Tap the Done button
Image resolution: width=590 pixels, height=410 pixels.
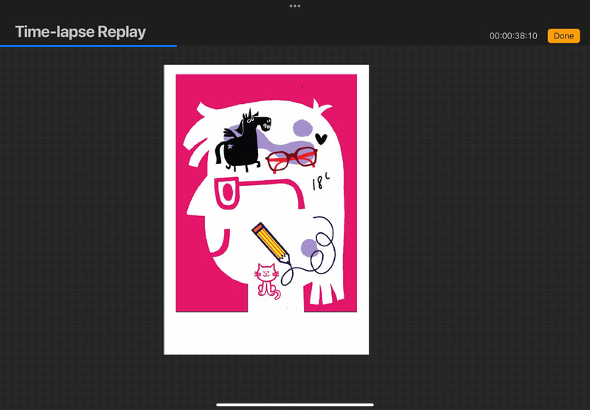point(563,36)
